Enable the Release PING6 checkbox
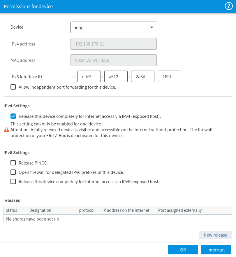Viewport: 236px width, 257px height. [x=13, y=163]
